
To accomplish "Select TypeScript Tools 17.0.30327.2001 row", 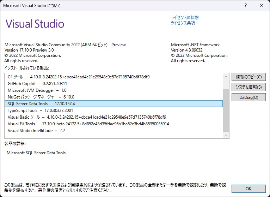I will (x=113, y=111).
